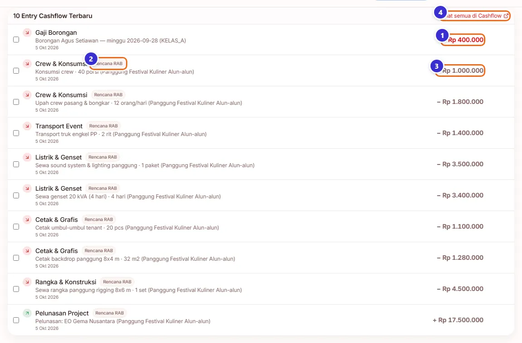Click the expense icon on Cetak backdrop panggung row
522x343 pixels.
27,251
